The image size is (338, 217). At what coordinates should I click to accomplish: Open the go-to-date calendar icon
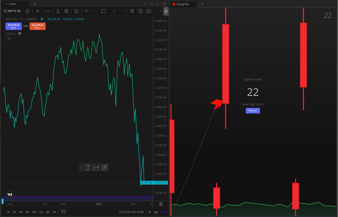pyautogui.click(x=63, y=212)
